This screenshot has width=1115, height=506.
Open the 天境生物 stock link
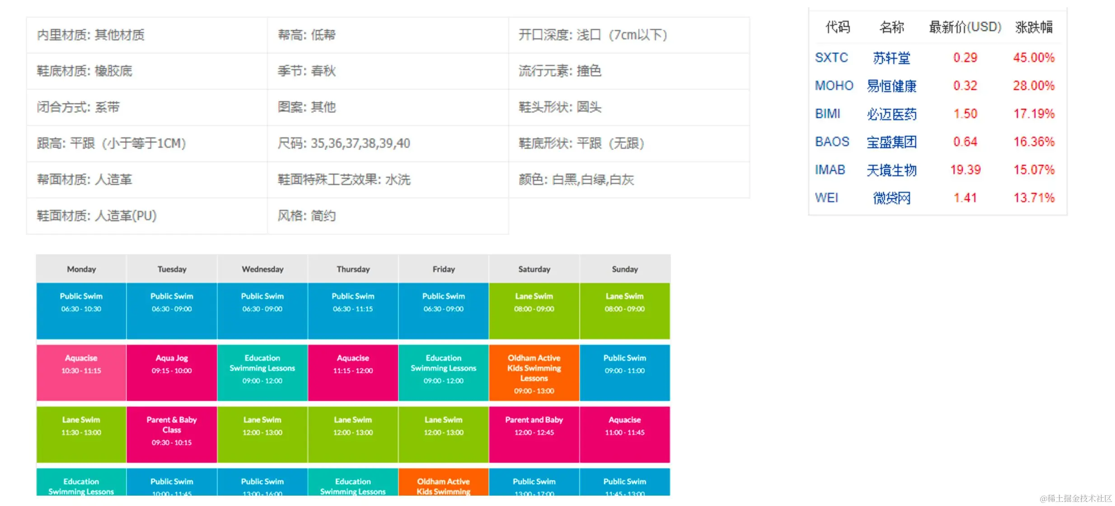[891, 170]
